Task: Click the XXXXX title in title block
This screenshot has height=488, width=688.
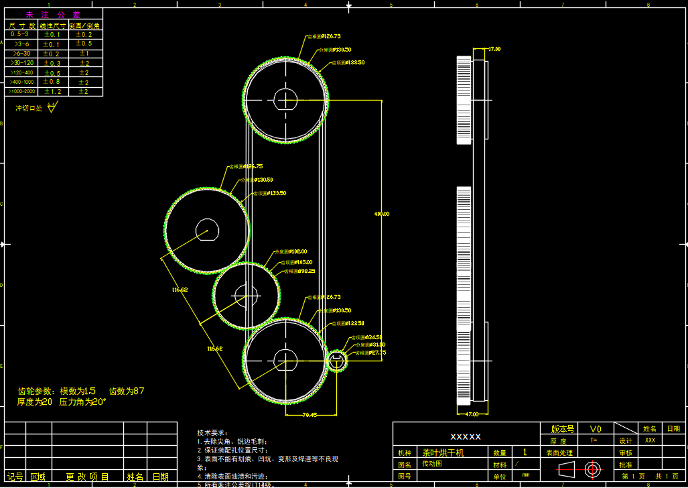Action: 466,436
